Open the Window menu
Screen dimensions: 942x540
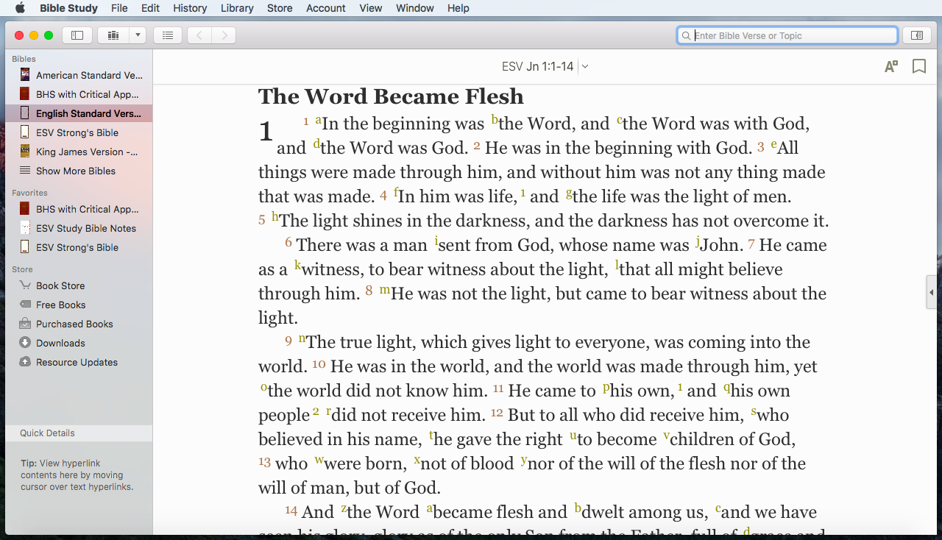tap(415, 8)
